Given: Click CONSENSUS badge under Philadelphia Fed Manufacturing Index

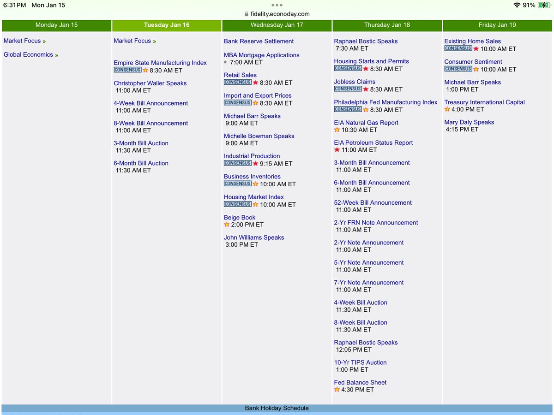Looking at the screenshot, I should point(348,109).
